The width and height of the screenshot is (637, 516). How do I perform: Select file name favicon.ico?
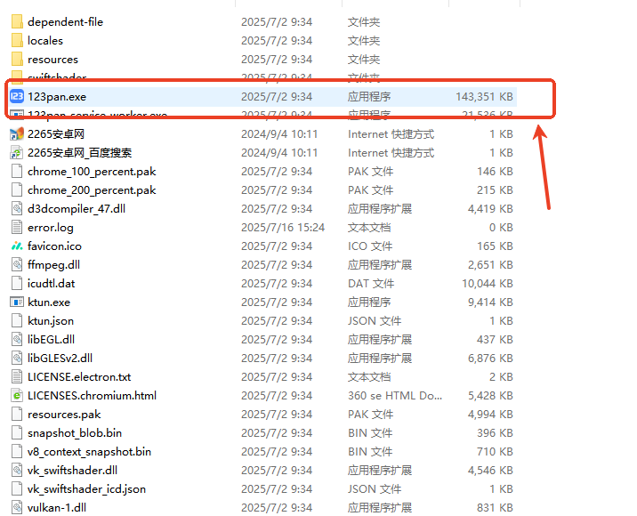click(x=55, y=246)
